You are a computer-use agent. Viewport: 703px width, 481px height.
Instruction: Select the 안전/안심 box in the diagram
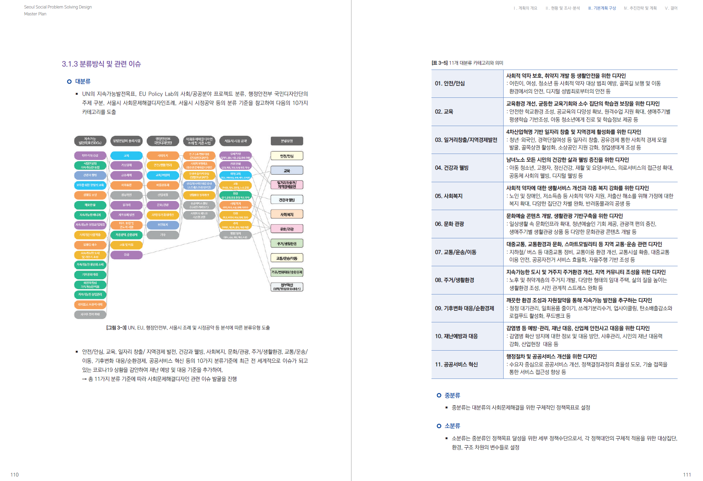[286, 156]
